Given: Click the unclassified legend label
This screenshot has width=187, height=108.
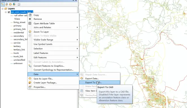Looking at the screenshot, I should coord(19,60).
